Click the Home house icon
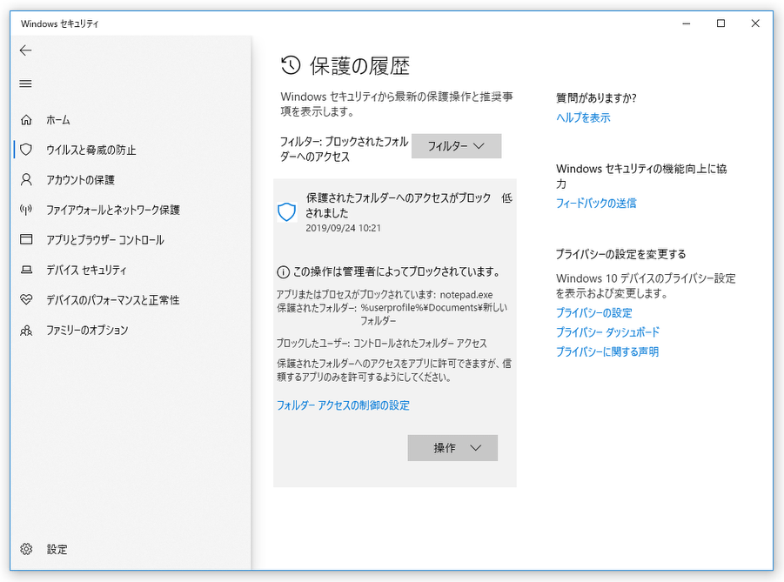This screenshot has height=582, width=784. 26,120
